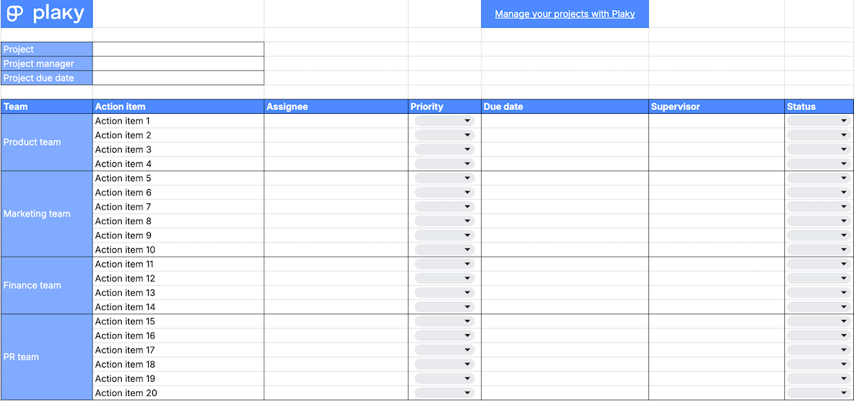Click the Plaky logo icon

coord(15,14)
